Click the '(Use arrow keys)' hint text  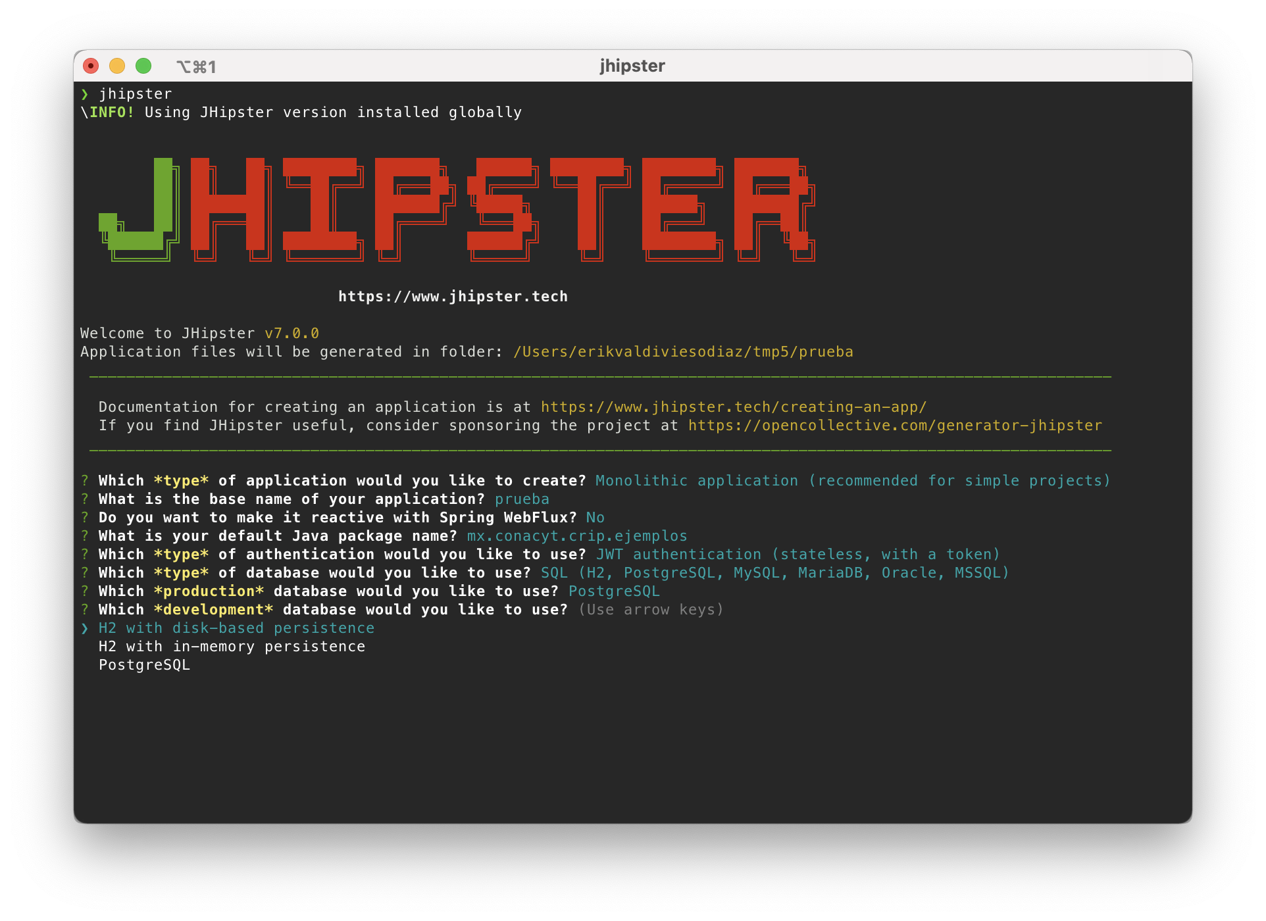coord(651,610)
